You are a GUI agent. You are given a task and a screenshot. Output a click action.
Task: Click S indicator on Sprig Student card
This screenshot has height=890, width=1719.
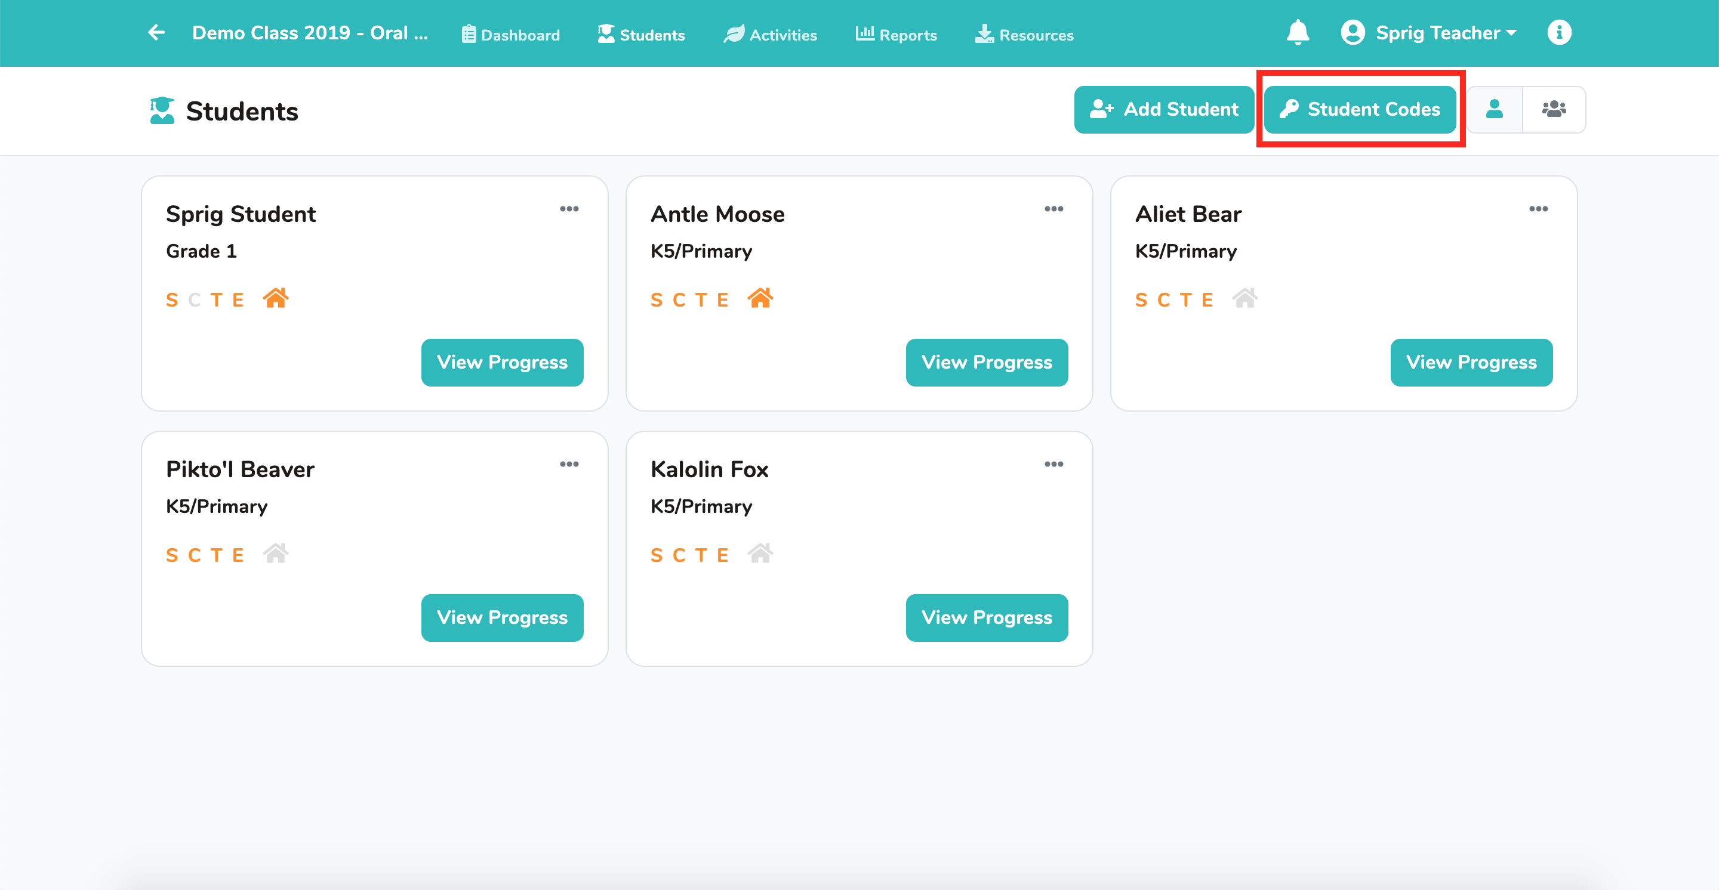(172, 300)
